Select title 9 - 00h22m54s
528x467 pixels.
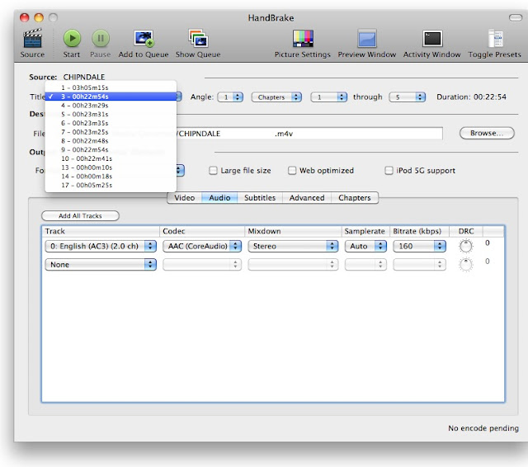(x=111, y=149)
